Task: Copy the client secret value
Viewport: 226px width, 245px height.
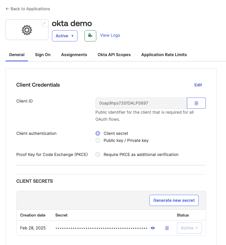Action: [167, 228]
